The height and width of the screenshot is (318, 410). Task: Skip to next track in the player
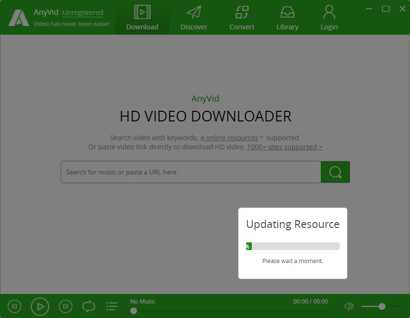(66, 306)
